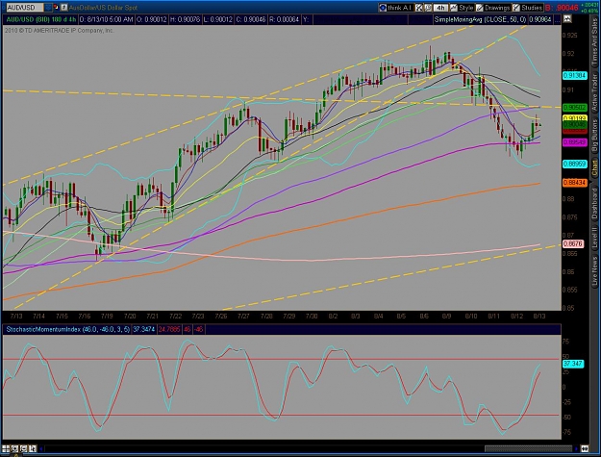Open the Studies menu
601x457 pixels.
click(532, 8)
